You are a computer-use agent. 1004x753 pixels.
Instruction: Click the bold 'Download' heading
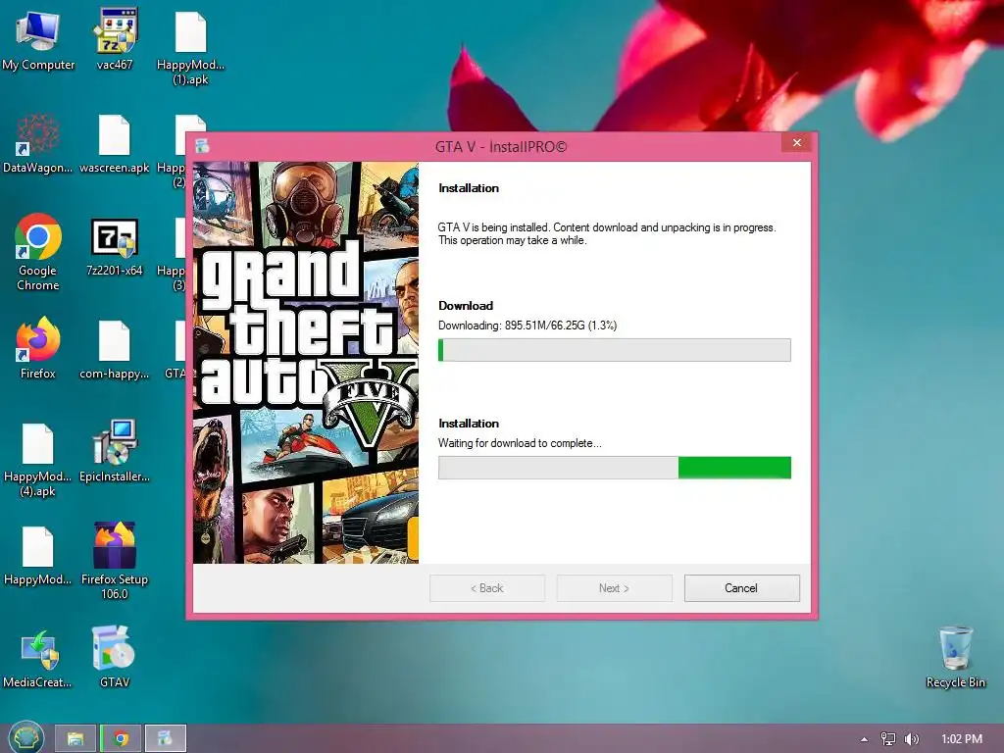coord(466,306)
